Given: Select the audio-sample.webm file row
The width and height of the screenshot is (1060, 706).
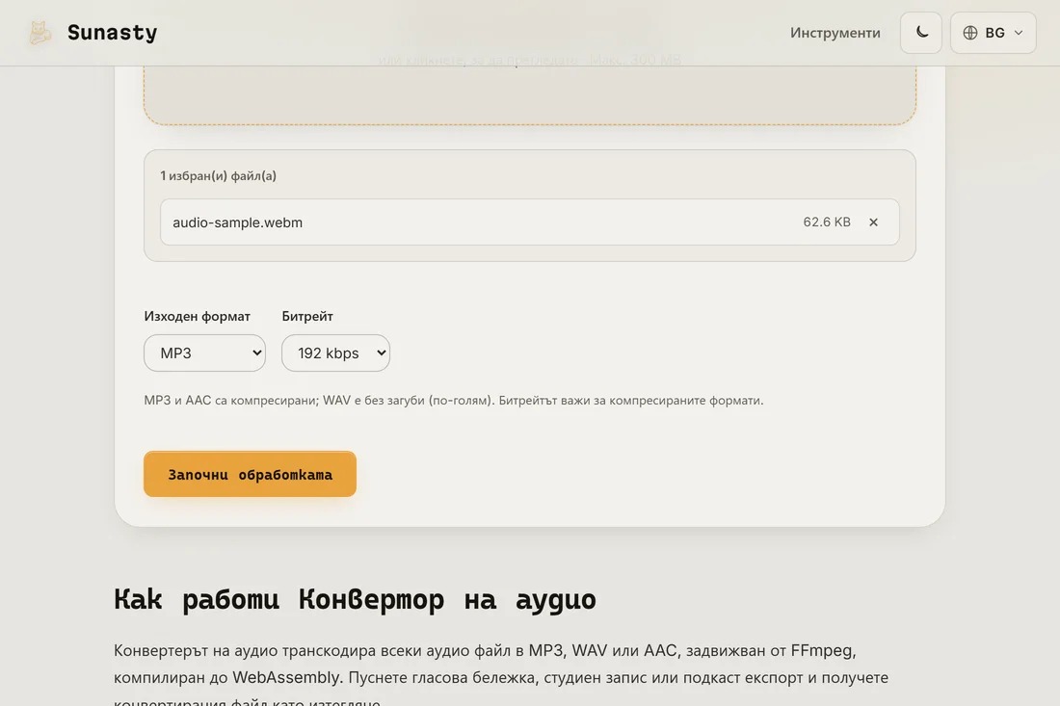Looking at the screenshot, I should 529,222.
